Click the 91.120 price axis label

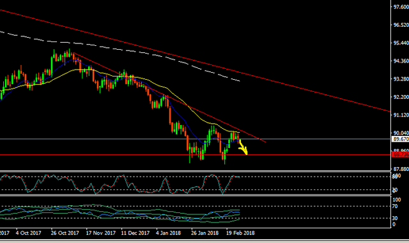pos(401,115)
